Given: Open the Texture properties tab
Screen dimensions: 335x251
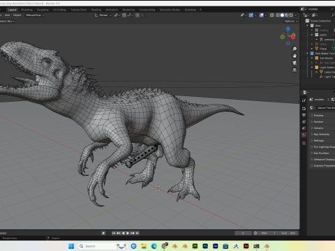Looking at the screenshot, I should coord(304,143).
